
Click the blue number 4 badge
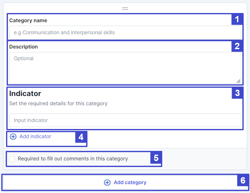coord(81,137)
